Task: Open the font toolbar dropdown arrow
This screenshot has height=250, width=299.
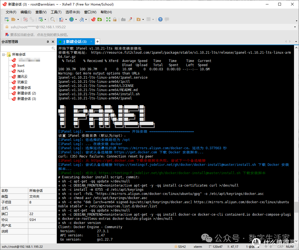Action: coord(86,19)
